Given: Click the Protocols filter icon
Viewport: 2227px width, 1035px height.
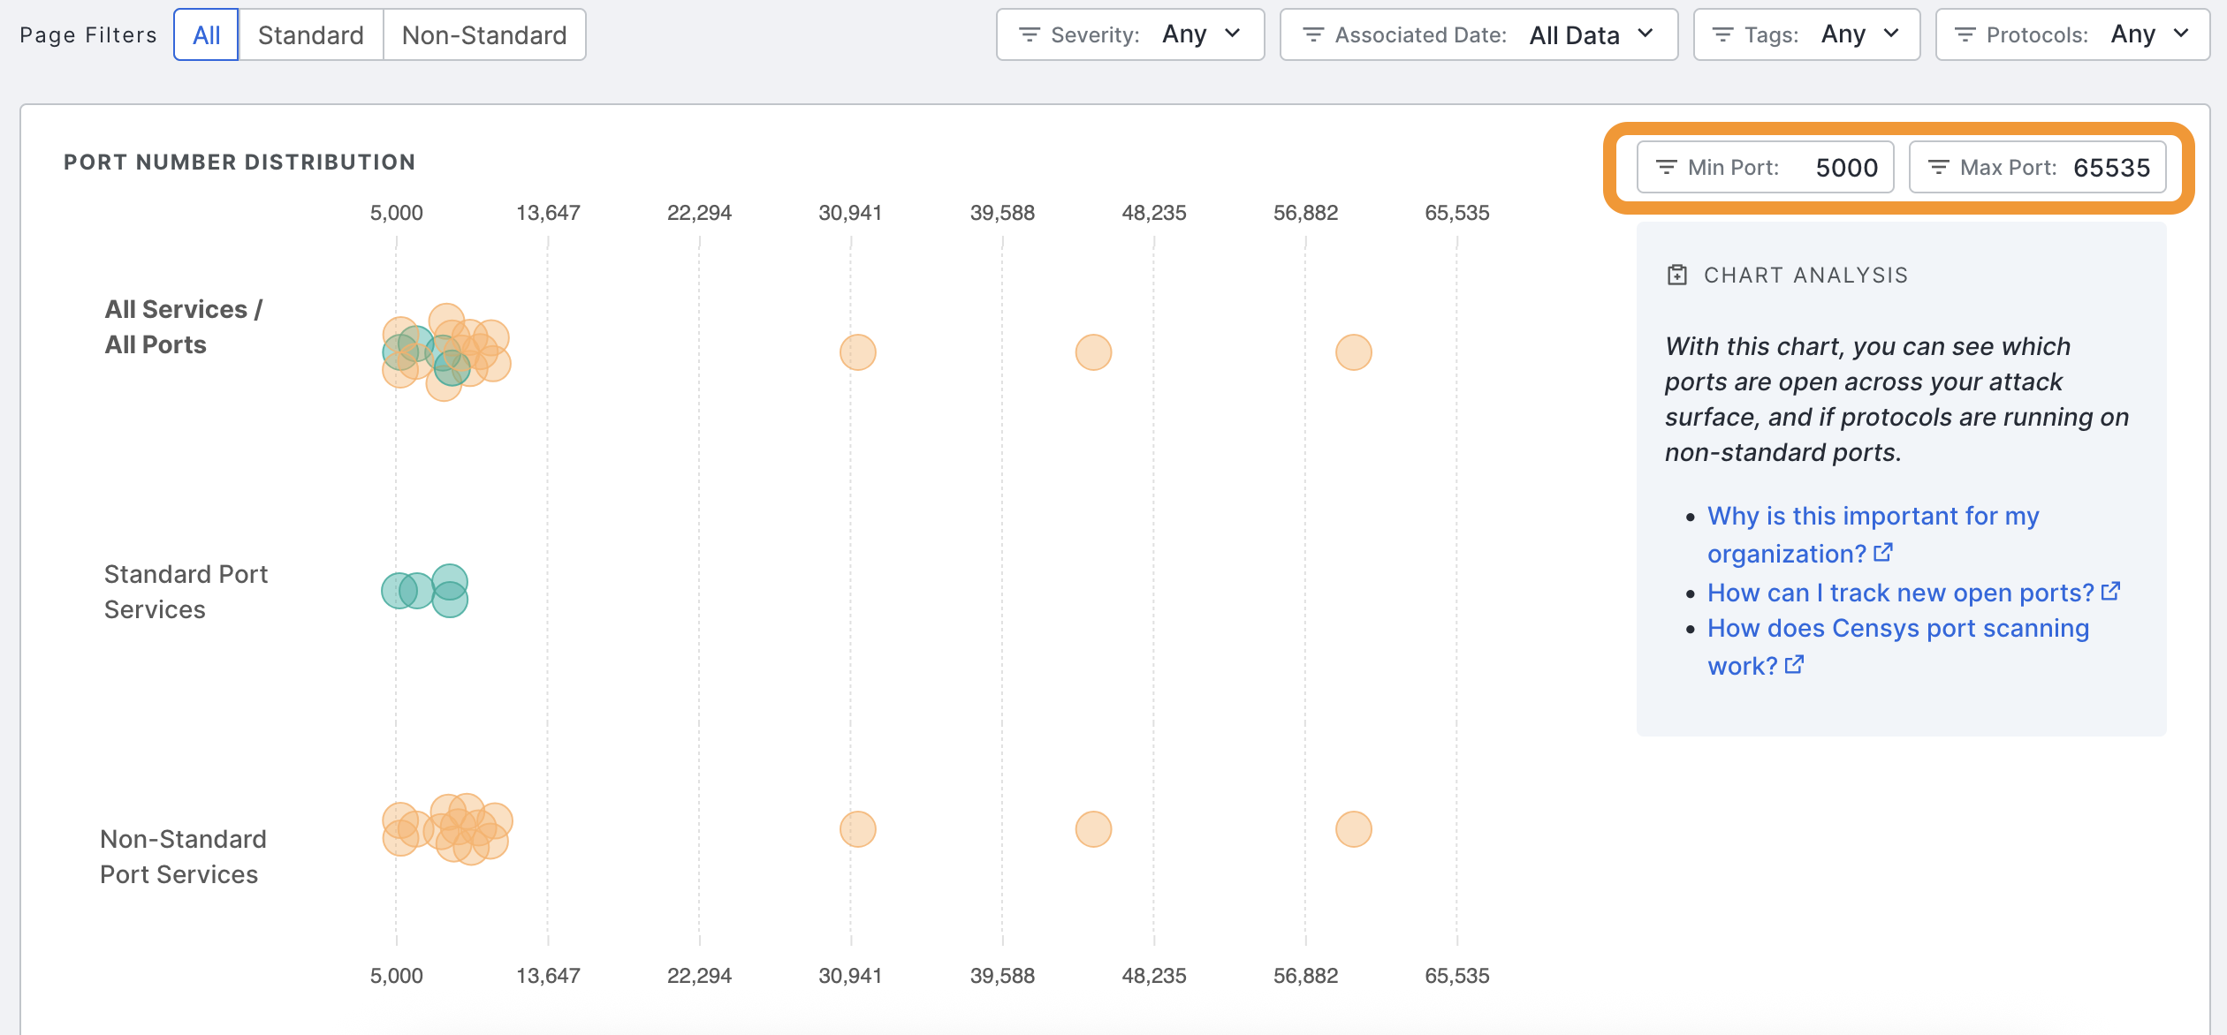Looking at the screenshot, I should tap(1965, 34).
